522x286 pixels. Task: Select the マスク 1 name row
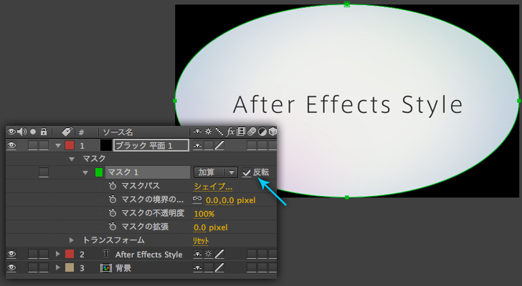click(x=148, y=172)
